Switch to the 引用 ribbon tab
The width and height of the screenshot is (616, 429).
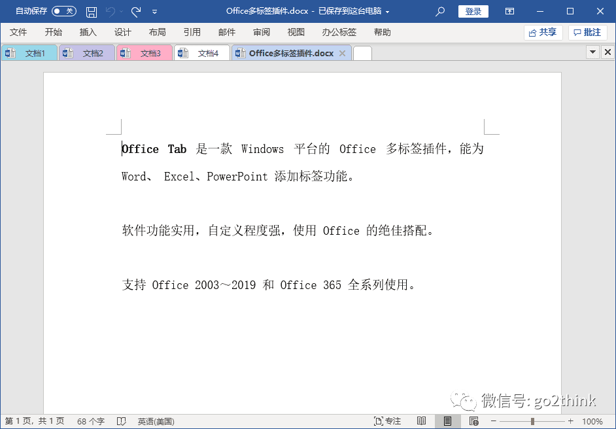(x=192, y=32)
